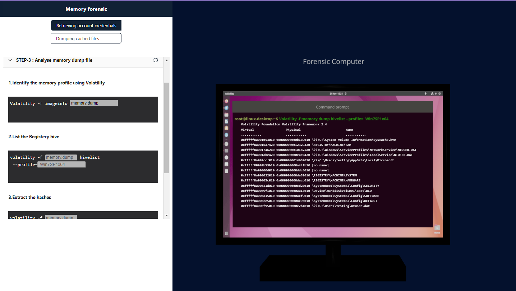
Task: Click the accessibility icon in Ubuntu top bar
Action: [426, 93]
